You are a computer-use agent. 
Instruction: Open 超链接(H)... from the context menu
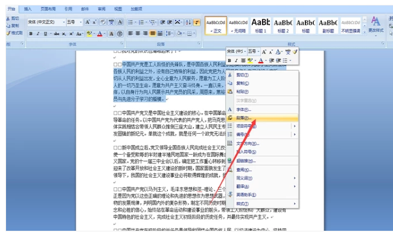tap(262, 161)
